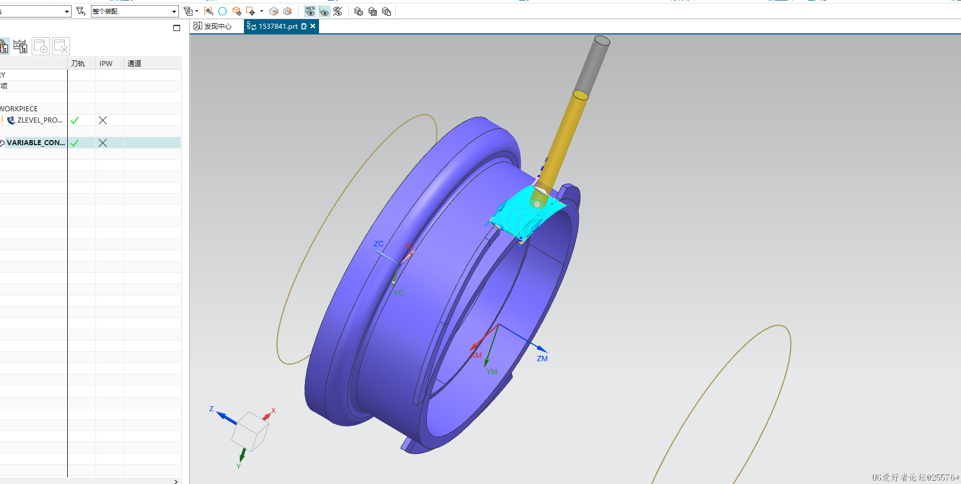Image resolution: width=961 pixels, height=484 pixels.
Task: Click the delete window X icon
Action: point(61,46)
